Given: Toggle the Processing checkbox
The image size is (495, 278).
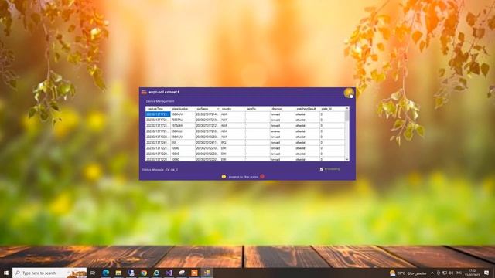Looking at the screenshot, I should (322, 169).
